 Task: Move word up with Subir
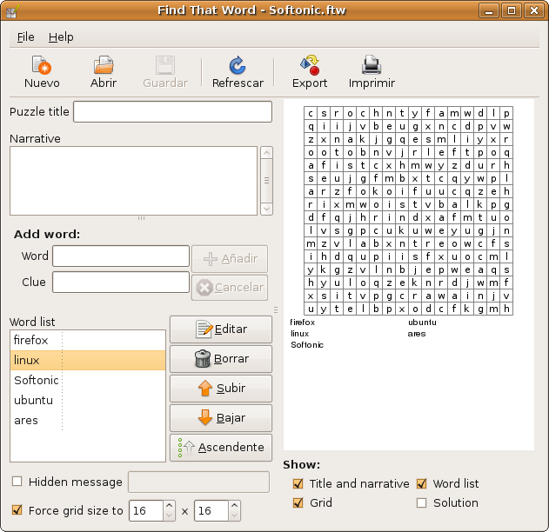221,389
